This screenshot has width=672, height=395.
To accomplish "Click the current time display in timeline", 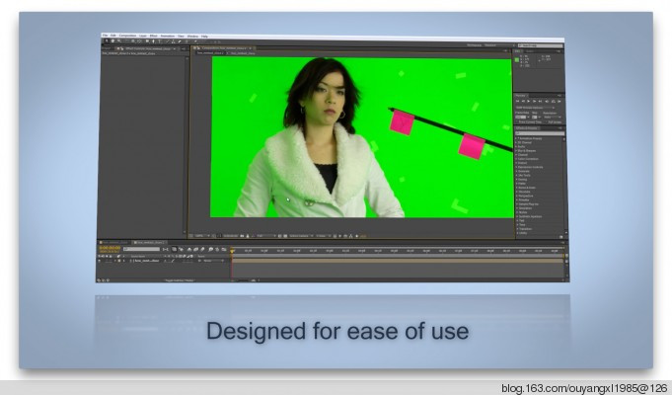I will coord(109,248).
